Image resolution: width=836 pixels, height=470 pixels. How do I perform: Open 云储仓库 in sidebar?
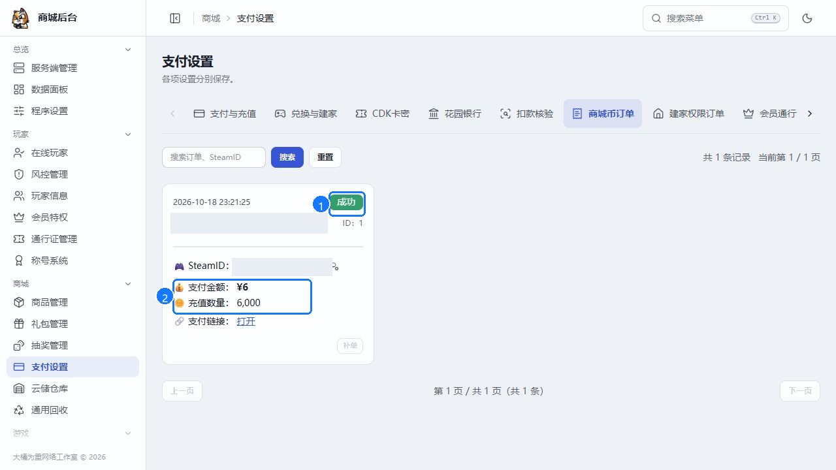click(72, 388)
